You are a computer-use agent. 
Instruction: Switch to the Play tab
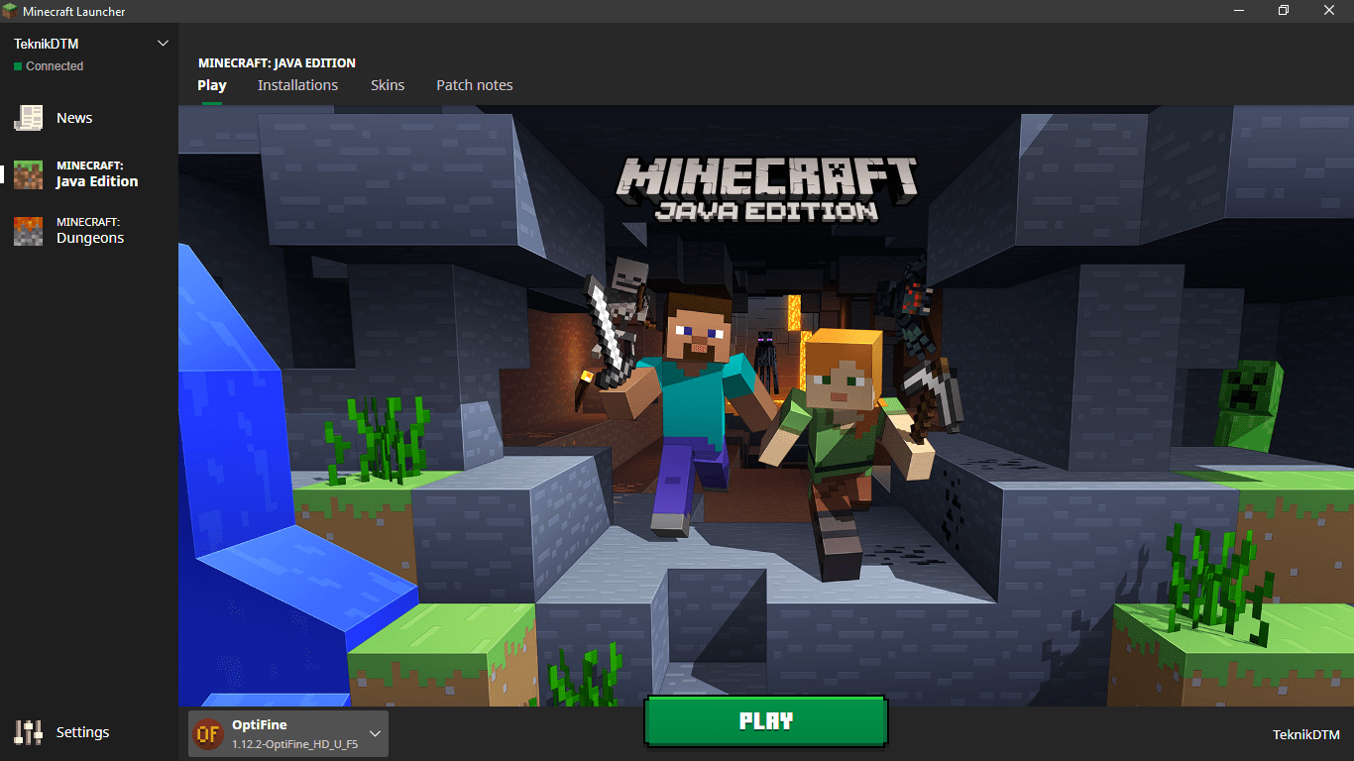[x=212, y=85]
